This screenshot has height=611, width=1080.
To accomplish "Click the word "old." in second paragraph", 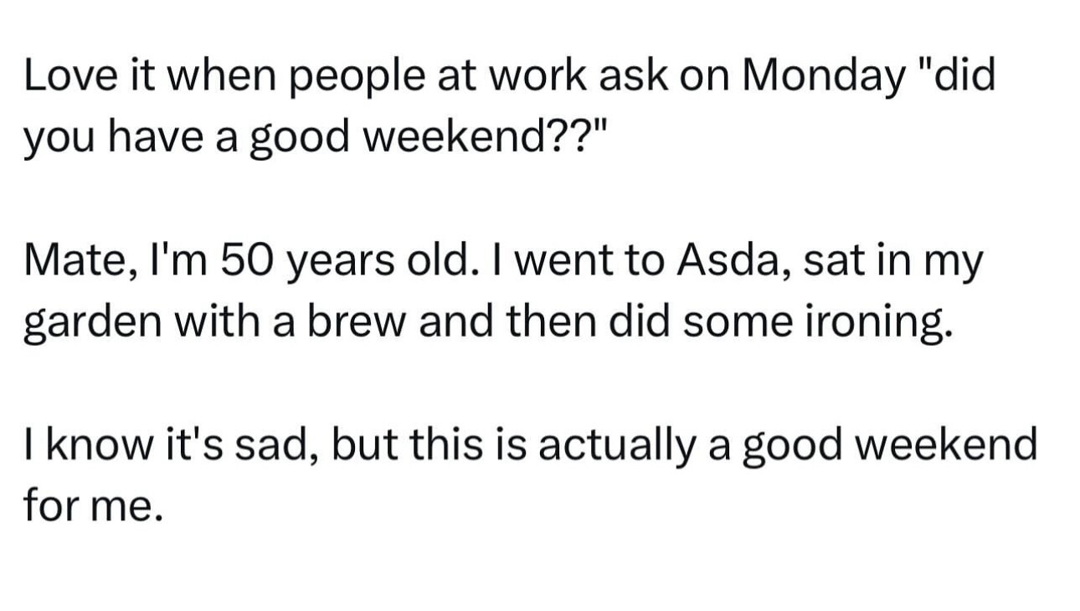I will click(450, 261).
